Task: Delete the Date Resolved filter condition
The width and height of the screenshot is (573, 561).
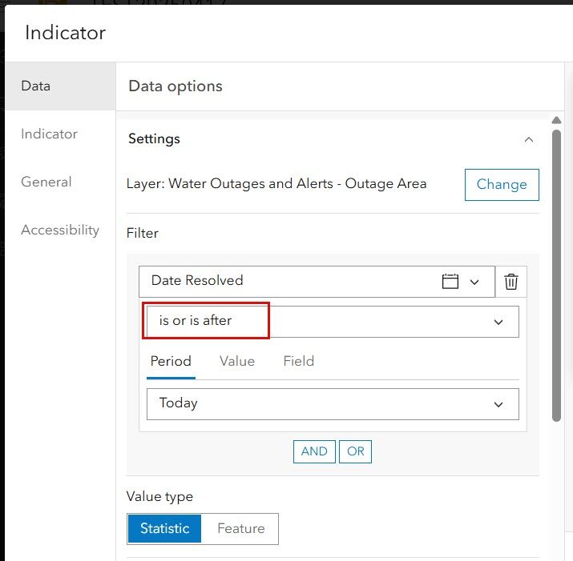Action: point(511,282)
